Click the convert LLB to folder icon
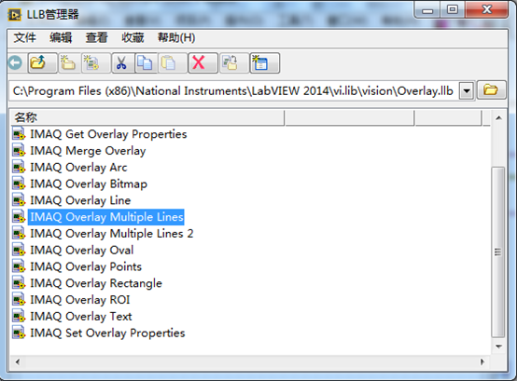This screenshot has width=517, height=381. point(232,62)
